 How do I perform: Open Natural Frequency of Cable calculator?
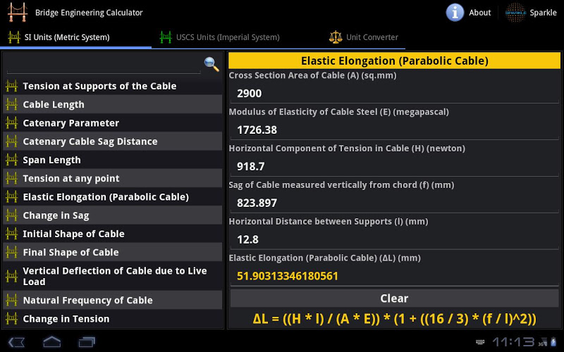tap(113, 300)
